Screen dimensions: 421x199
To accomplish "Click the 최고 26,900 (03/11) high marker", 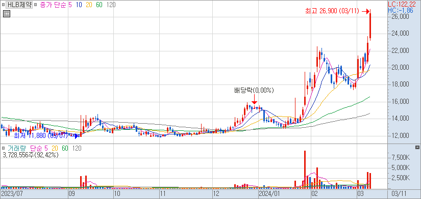I will point(332,11).
